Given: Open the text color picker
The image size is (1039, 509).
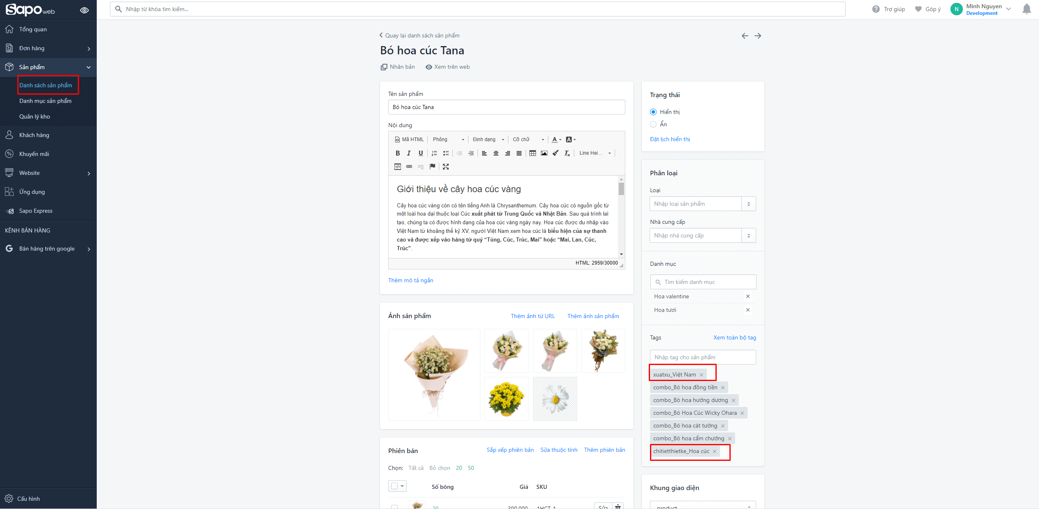Looking at the screenshot, I should (556, 139).
